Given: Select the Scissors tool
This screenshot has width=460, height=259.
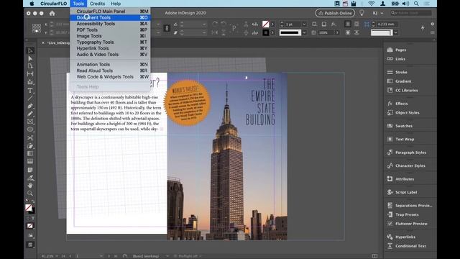Looking at the screenshot, I should [x=30, y=137].
